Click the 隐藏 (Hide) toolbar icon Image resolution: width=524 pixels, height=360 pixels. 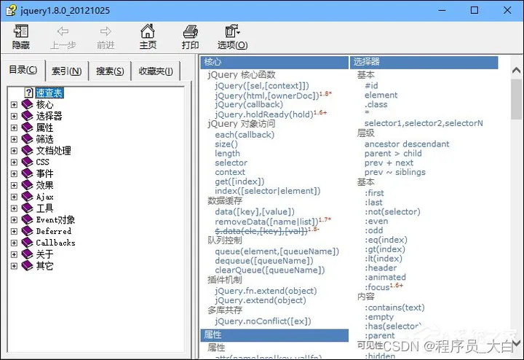pos(20,31)
